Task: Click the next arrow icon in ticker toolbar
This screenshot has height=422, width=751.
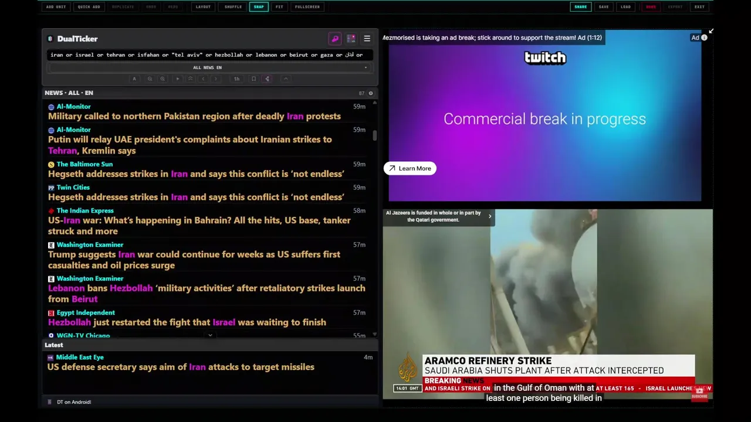Action: click(x=216, y=79)
